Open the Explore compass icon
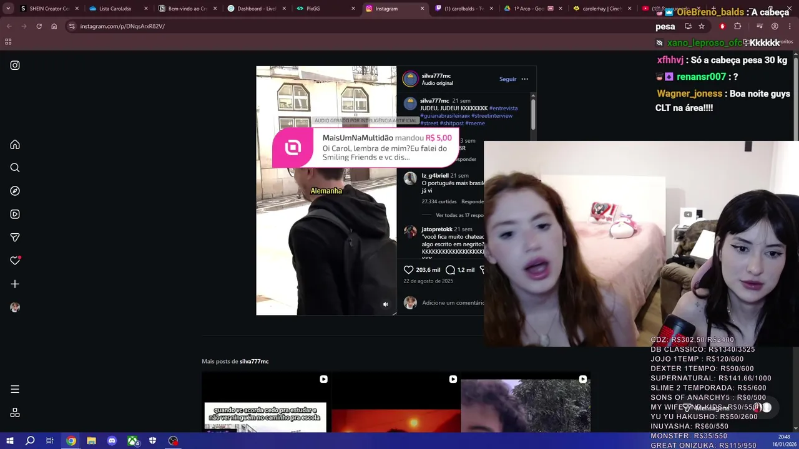799x449 pixels. click(15, 191)
